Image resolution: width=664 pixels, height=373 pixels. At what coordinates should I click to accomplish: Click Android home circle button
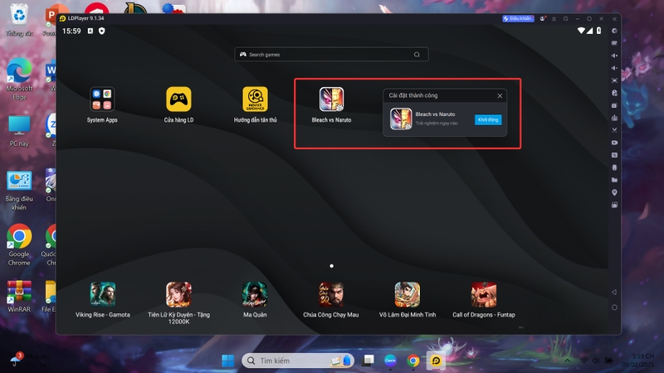(614, 308)
